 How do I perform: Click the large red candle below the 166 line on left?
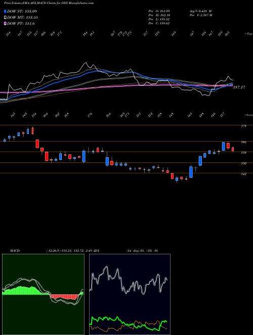(x=37, y=144)
